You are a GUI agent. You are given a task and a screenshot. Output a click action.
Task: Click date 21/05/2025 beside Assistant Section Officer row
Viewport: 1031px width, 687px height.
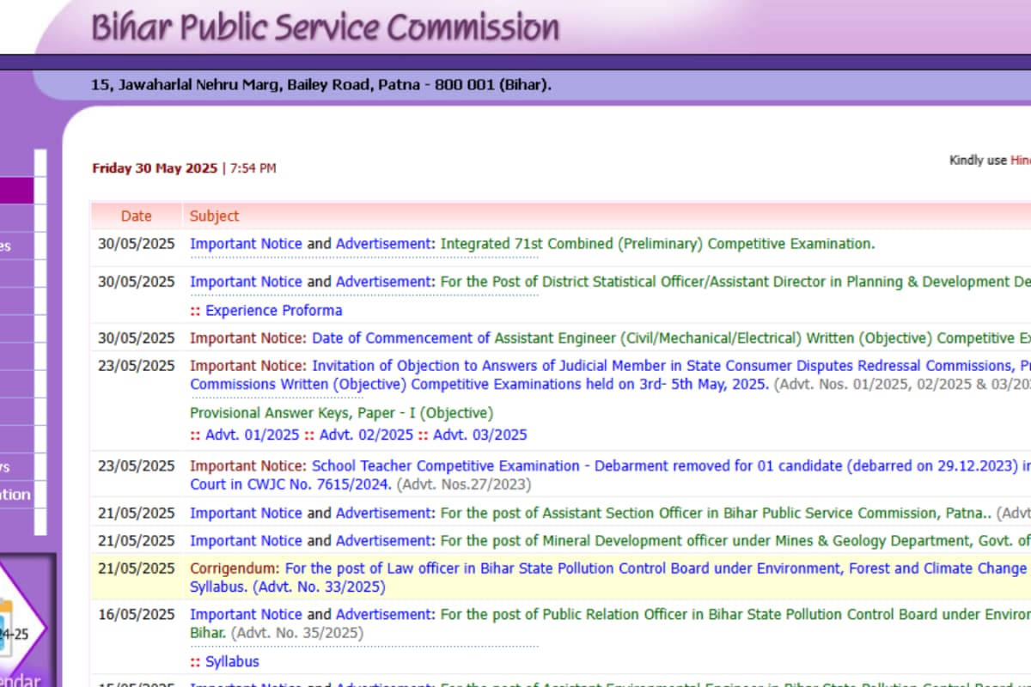[x=137, y=514]
